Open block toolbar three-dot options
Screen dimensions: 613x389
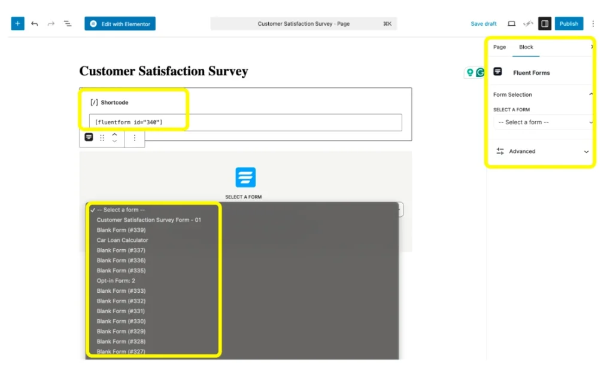coord(135,137)
